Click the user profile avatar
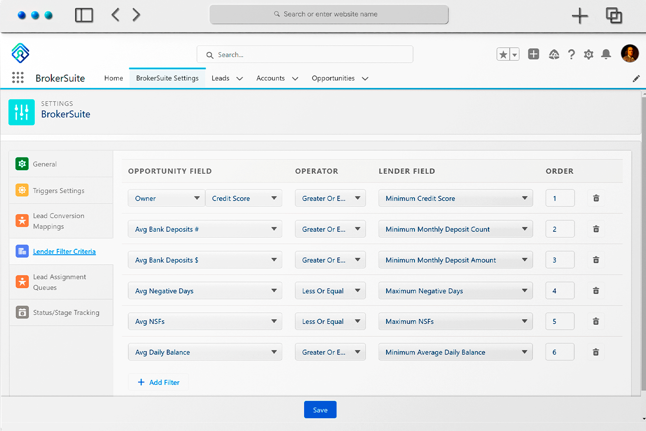 tap(630, 53)
